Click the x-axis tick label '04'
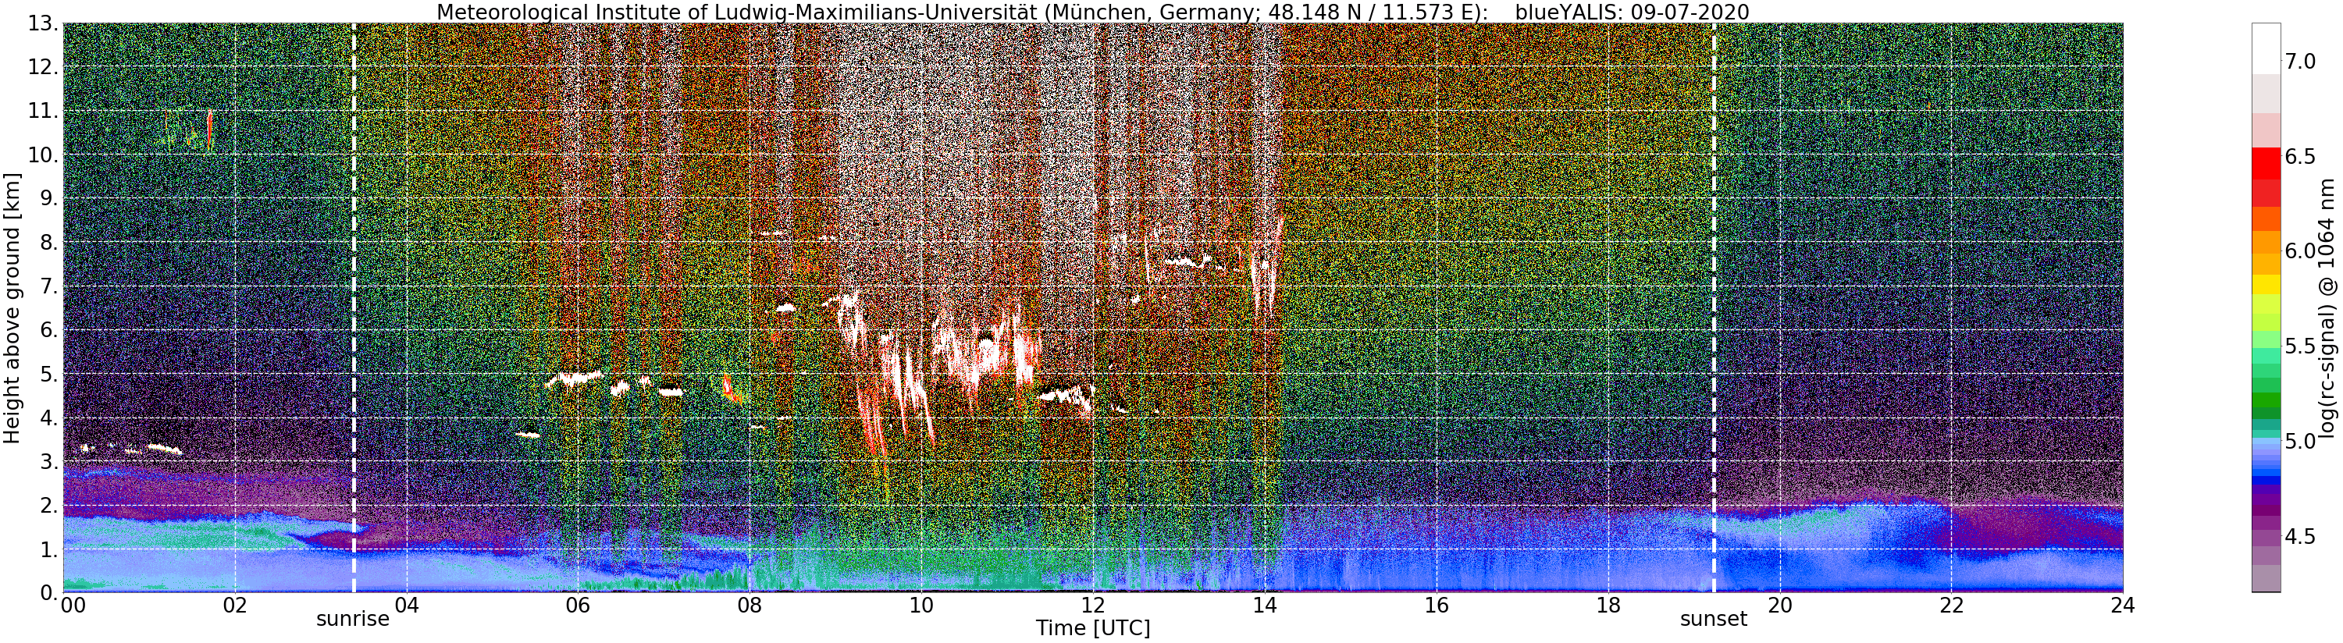The height and width of the screenshot is (643, 2343). pyautogui.click(x=407, y=606)
